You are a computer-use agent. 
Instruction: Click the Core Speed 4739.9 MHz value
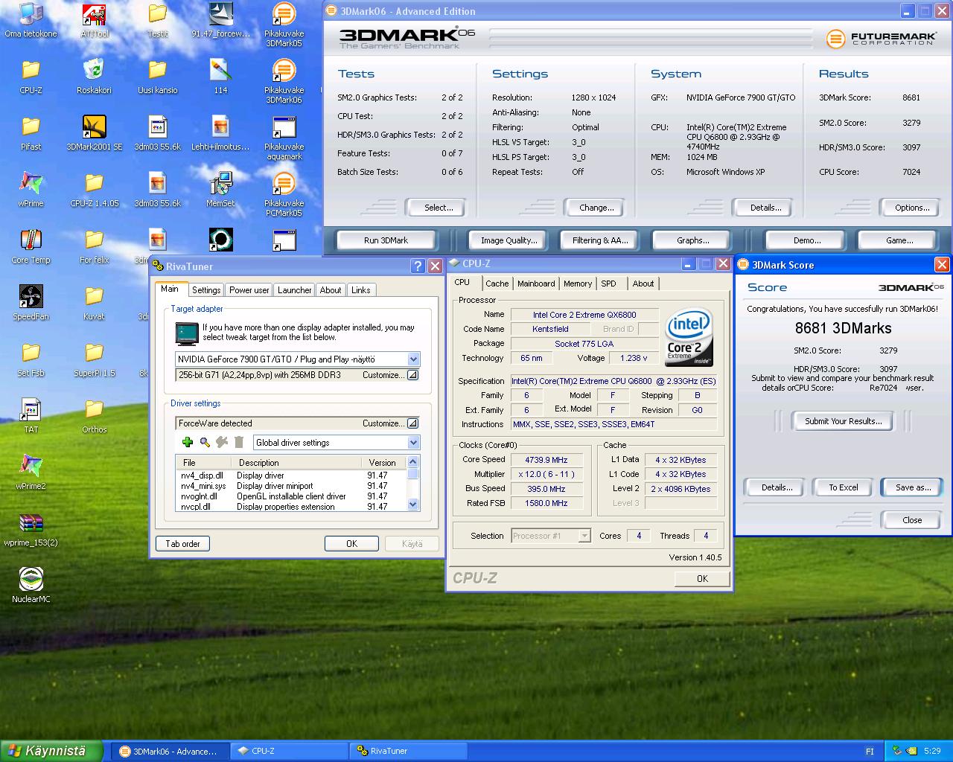click(x=546, y=460)
